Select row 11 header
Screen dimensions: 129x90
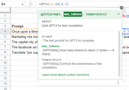click(5, 68)
